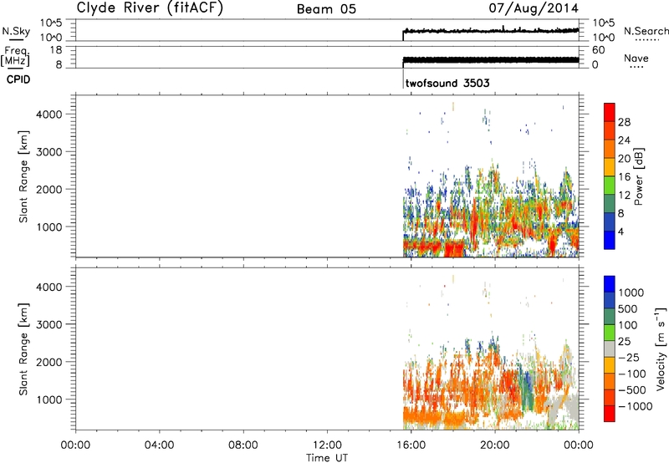Viewport: 669px width, 463px height.
Task: Click the frequency band trace in second panel
Action: [x=491, y=60]
